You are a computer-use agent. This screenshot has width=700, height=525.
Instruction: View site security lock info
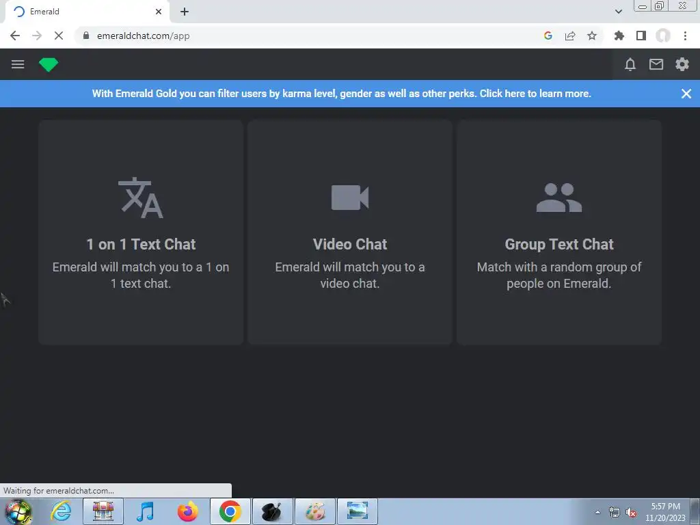point(86,36)
